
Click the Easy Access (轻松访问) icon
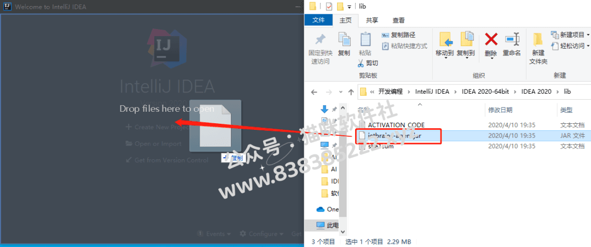(554, 45)
